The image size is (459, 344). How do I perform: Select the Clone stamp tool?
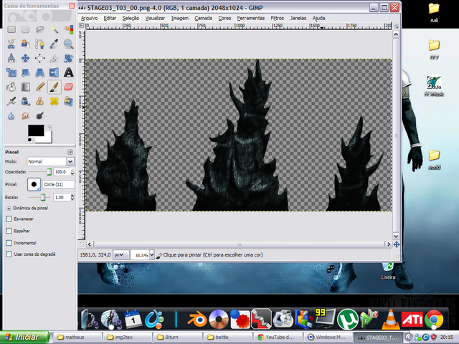click(x=40, y=101)
